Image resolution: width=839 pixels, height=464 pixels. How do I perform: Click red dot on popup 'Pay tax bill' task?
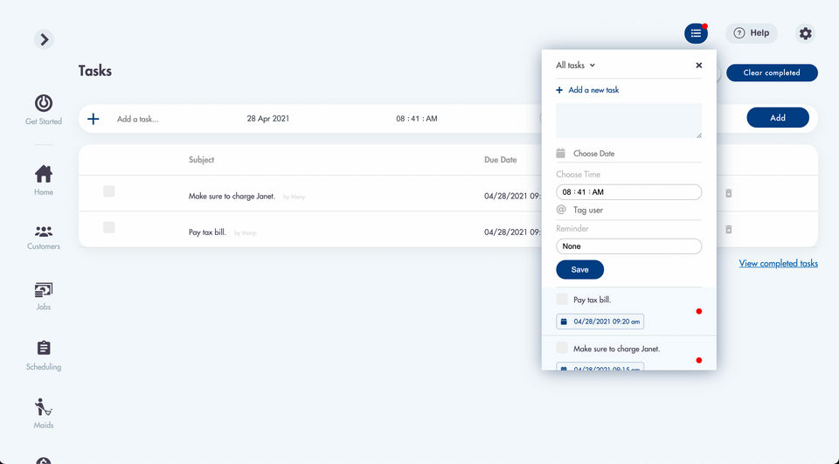(x=699, y=311)
